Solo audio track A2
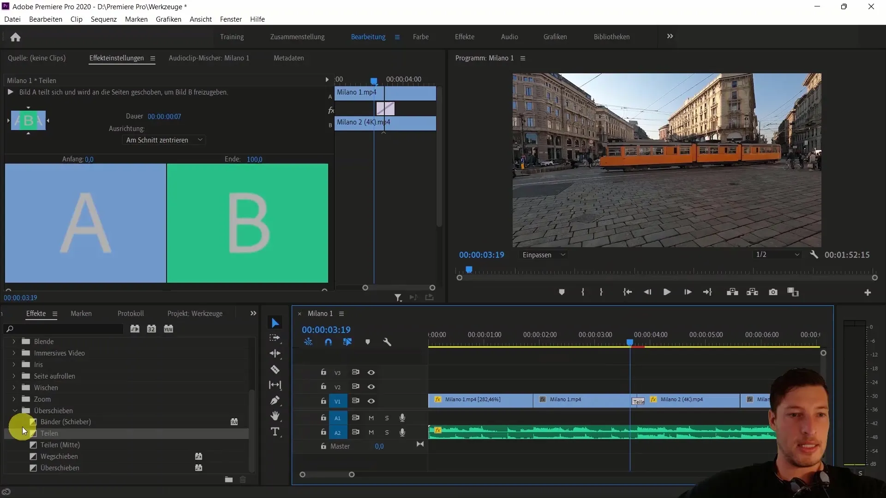Viewport: 886px width, 498px height. click(387, 433)
